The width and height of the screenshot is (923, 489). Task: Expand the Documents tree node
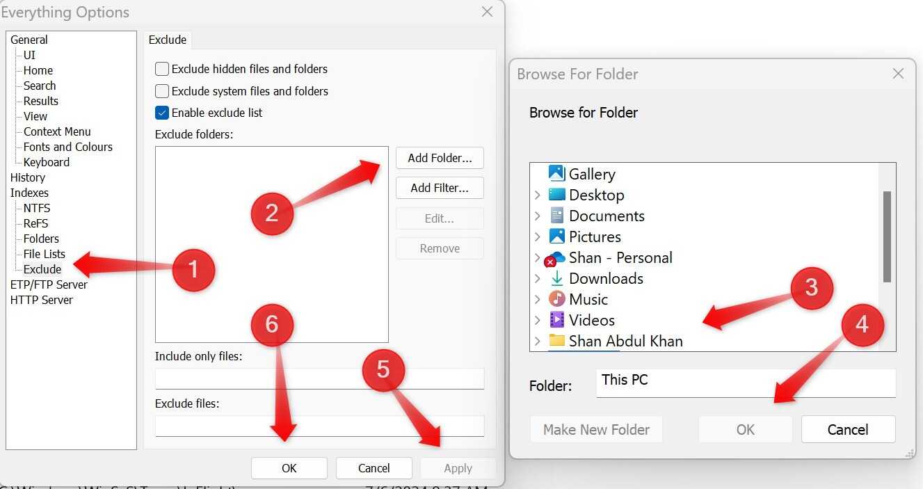pos(536,216)
